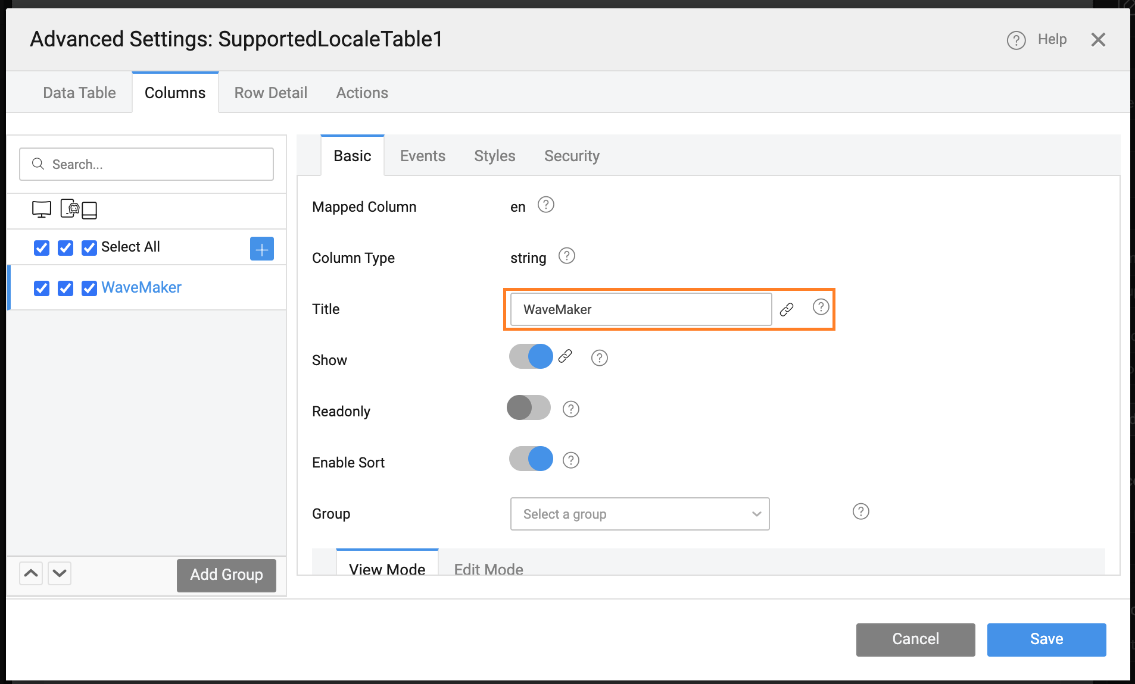This screenshot has width=1135, height=684.
Task: Enable the Readonly toggle
Action: (529, 408)
